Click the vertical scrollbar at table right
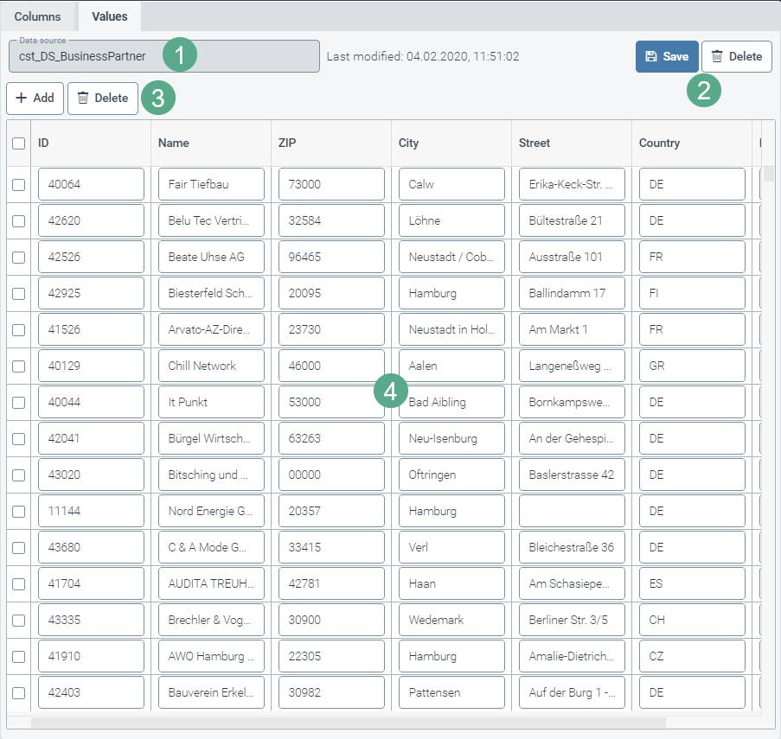This screenshot has height=739, width=781. click(769, 175)
